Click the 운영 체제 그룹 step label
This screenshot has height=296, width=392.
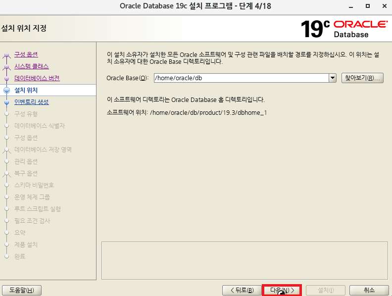[32, 197]
